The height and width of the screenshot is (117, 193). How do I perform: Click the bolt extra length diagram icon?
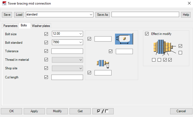pyautogui.click(x=103, y=64)
